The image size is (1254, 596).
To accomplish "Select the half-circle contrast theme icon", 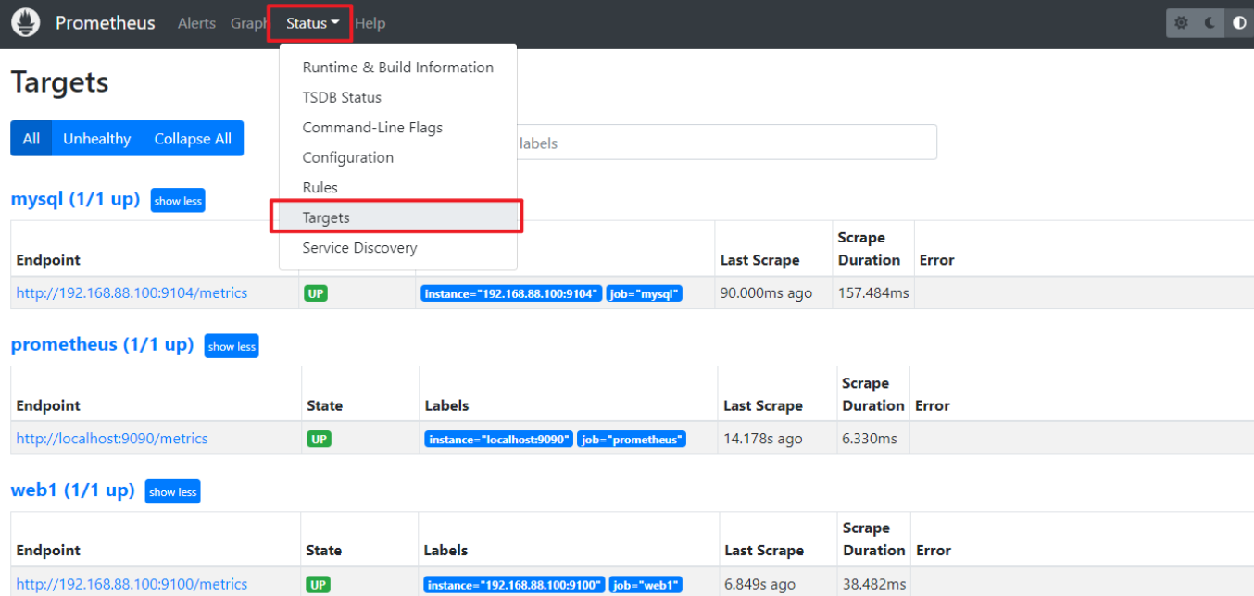I will coord(1239,23).
